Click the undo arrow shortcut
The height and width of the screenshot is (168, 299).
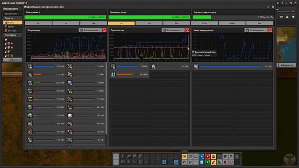[184, 162]
